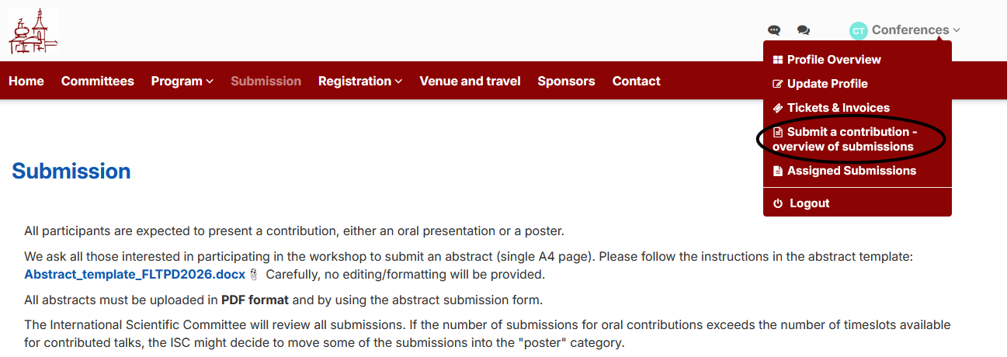This screenshot has width=1007, height=357.
Task: Click the Logout power icon
Action: (x=778, y=203)
